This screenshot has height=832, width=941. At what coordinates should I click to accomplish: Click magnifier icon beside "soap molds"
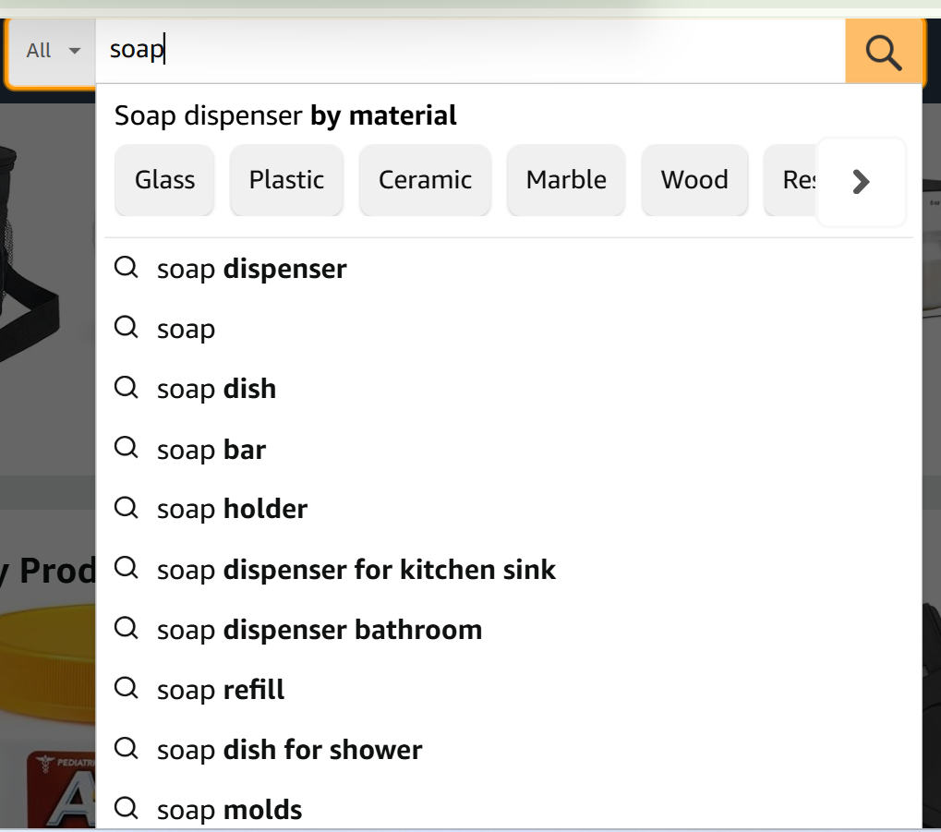point(126,809)
